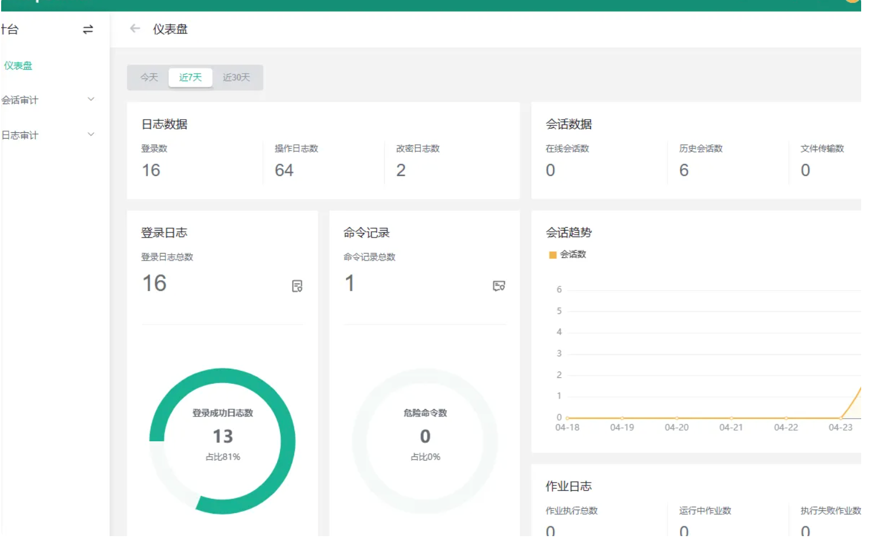
Task: Click the 登录日志总数 value 16
Action: (154, 283)
